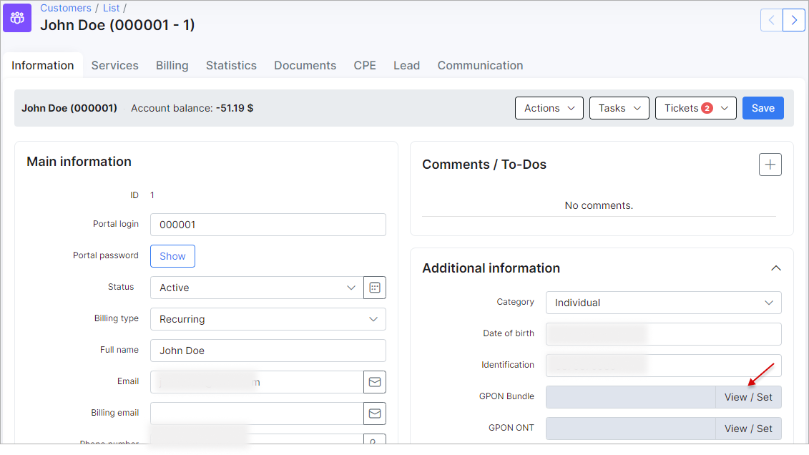The height and width of the screenshot is (455, 809).
Task: Click the Portal login input field
Action: tap(268, 225)
